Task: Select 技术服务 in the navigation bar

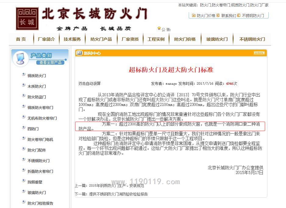Action: pos(72,39)
